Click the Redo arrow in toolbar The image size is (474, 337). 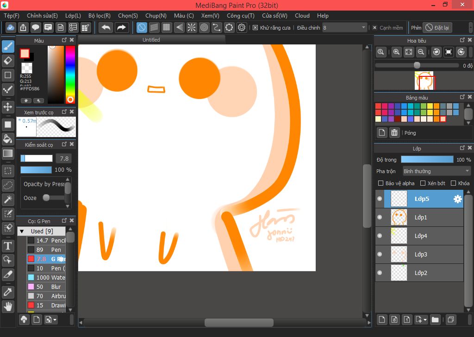click(121, 28)
